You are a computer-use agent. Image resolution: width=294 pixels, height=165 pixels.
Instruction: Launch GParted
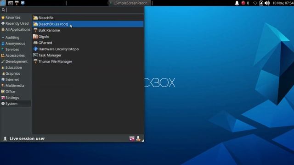click(88, 43)
